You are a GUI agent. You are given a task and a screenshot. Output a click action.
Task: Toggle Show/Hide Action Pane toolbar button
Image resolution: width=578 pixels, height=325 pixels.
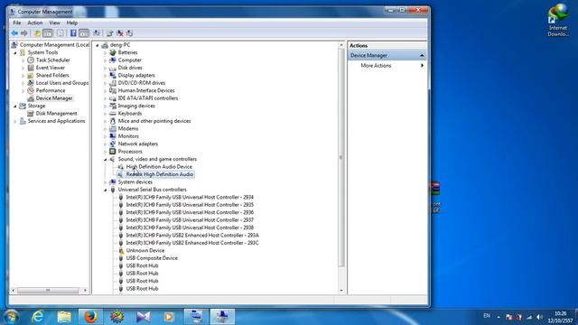[84, 33]
